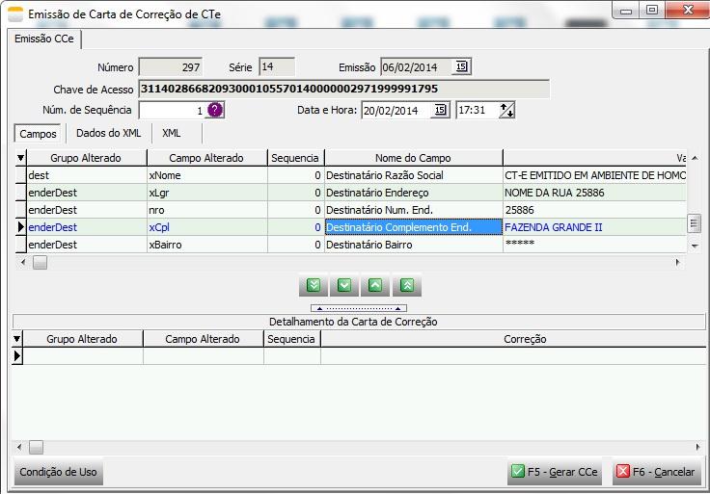Click the purple help icon beside Núm. de Sequência

click(x=215, y=110)
